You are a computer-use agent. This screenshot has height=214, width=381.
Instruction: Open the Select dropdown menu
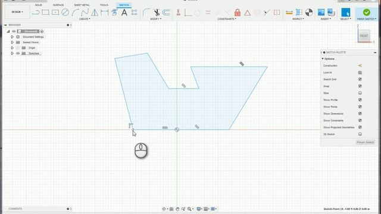pyautogui.click(x=345, y=19)
